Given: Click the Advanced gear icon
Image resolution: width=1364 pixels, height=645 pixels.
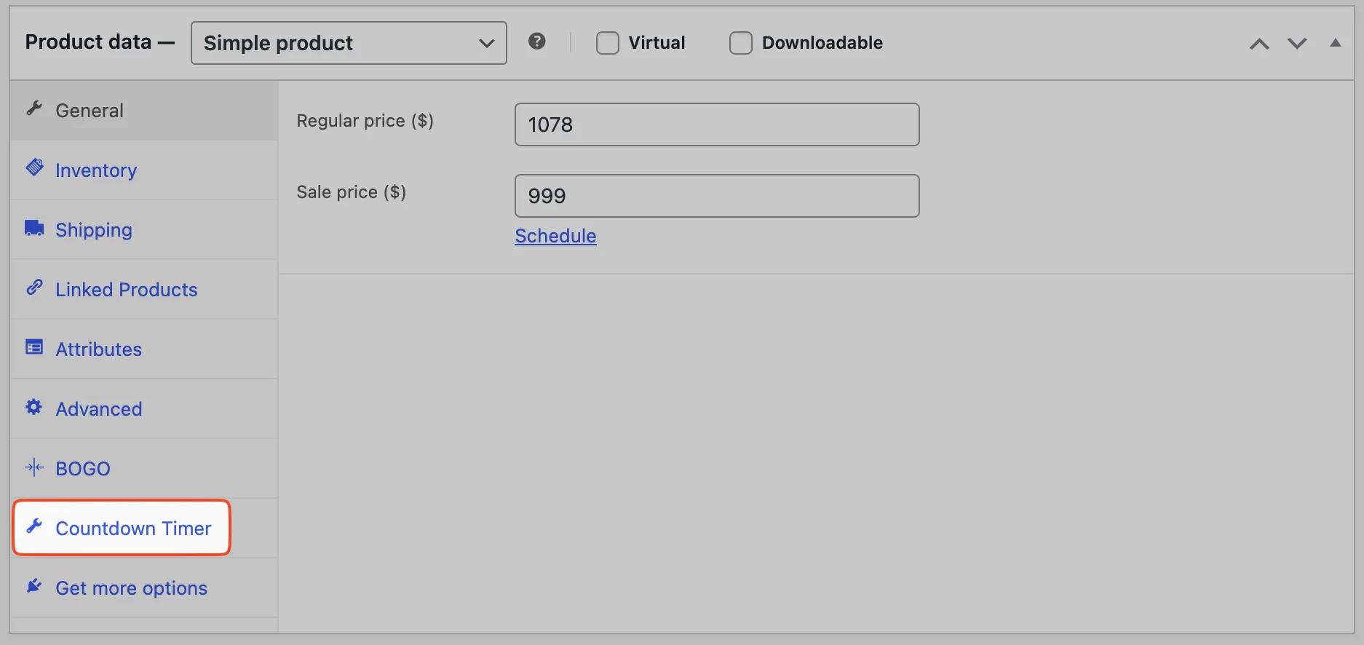Looking at the screenshot, I should (34, 407).
